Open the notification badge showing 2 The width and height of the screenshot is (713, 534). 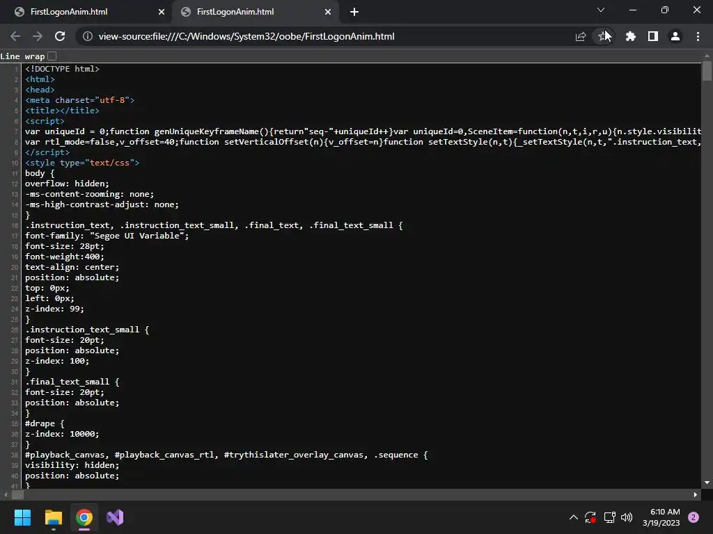694,517
